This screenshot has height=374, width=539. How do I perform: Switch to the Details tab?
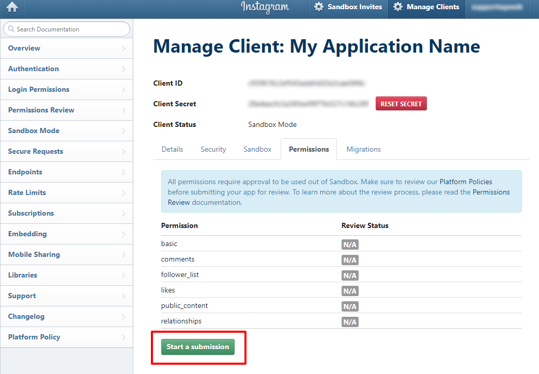(x=172, y=149)
